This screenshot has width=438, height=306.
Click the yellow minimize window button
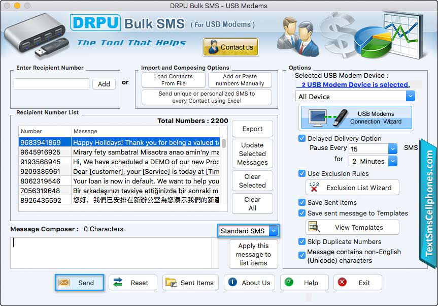click(x=17, y=5)
